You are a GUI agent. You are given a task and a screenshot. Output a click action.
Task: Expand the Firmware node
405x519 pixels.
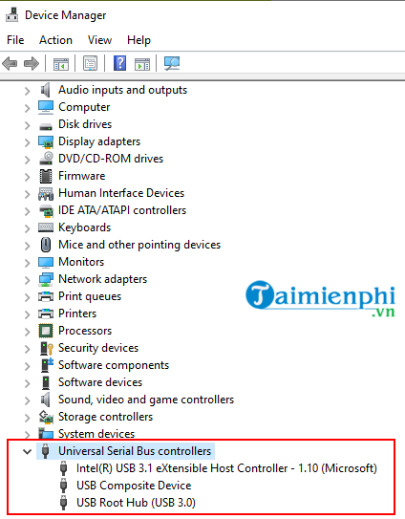[27, 177]
